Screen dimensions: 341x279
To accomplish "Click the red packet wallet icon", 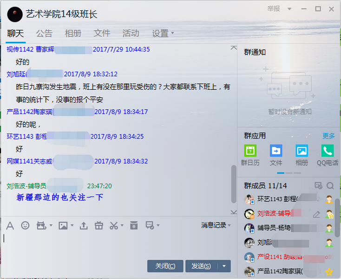I will [134, 226].
